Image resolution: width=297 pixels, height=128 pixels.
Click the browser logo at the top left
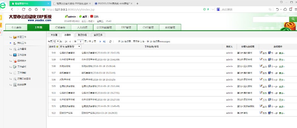click(3, 6)
